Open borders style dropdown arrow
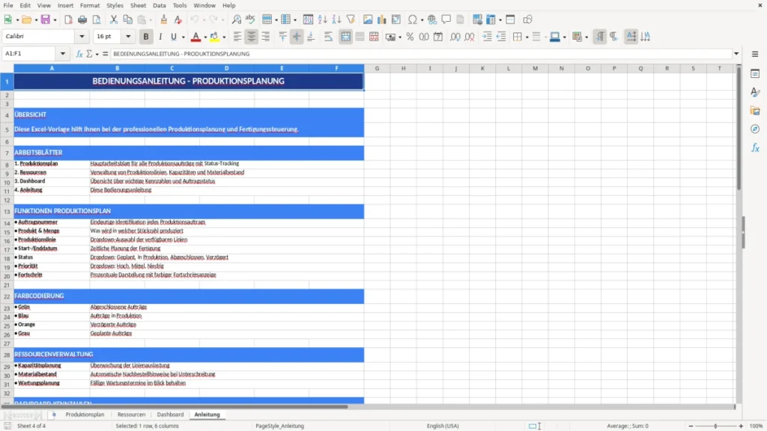Image resolution: width=767 pixels, height=431 pixels. point(527,37)
